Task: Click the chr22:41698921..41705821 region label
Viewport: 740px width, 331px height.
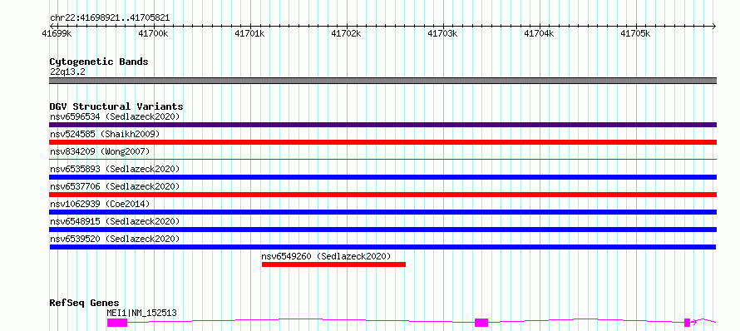Action: click(110, 18)
